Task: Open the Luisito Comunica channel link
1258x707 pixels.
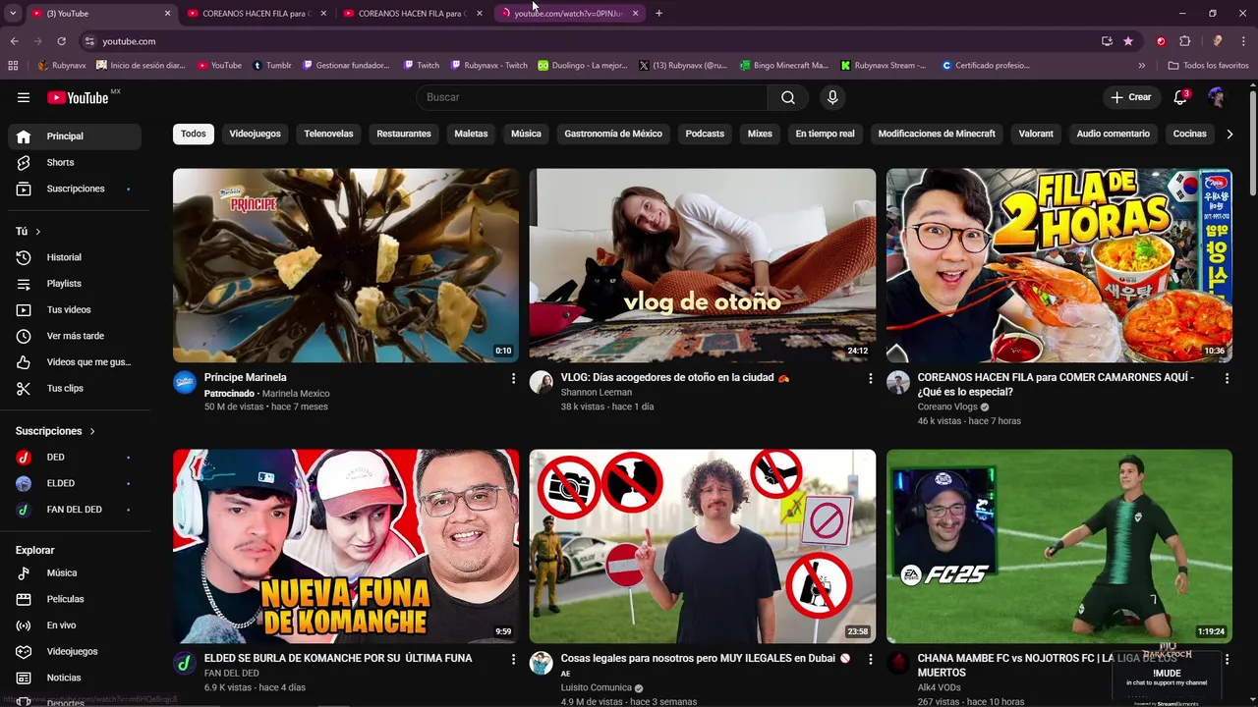Action: 596,688
